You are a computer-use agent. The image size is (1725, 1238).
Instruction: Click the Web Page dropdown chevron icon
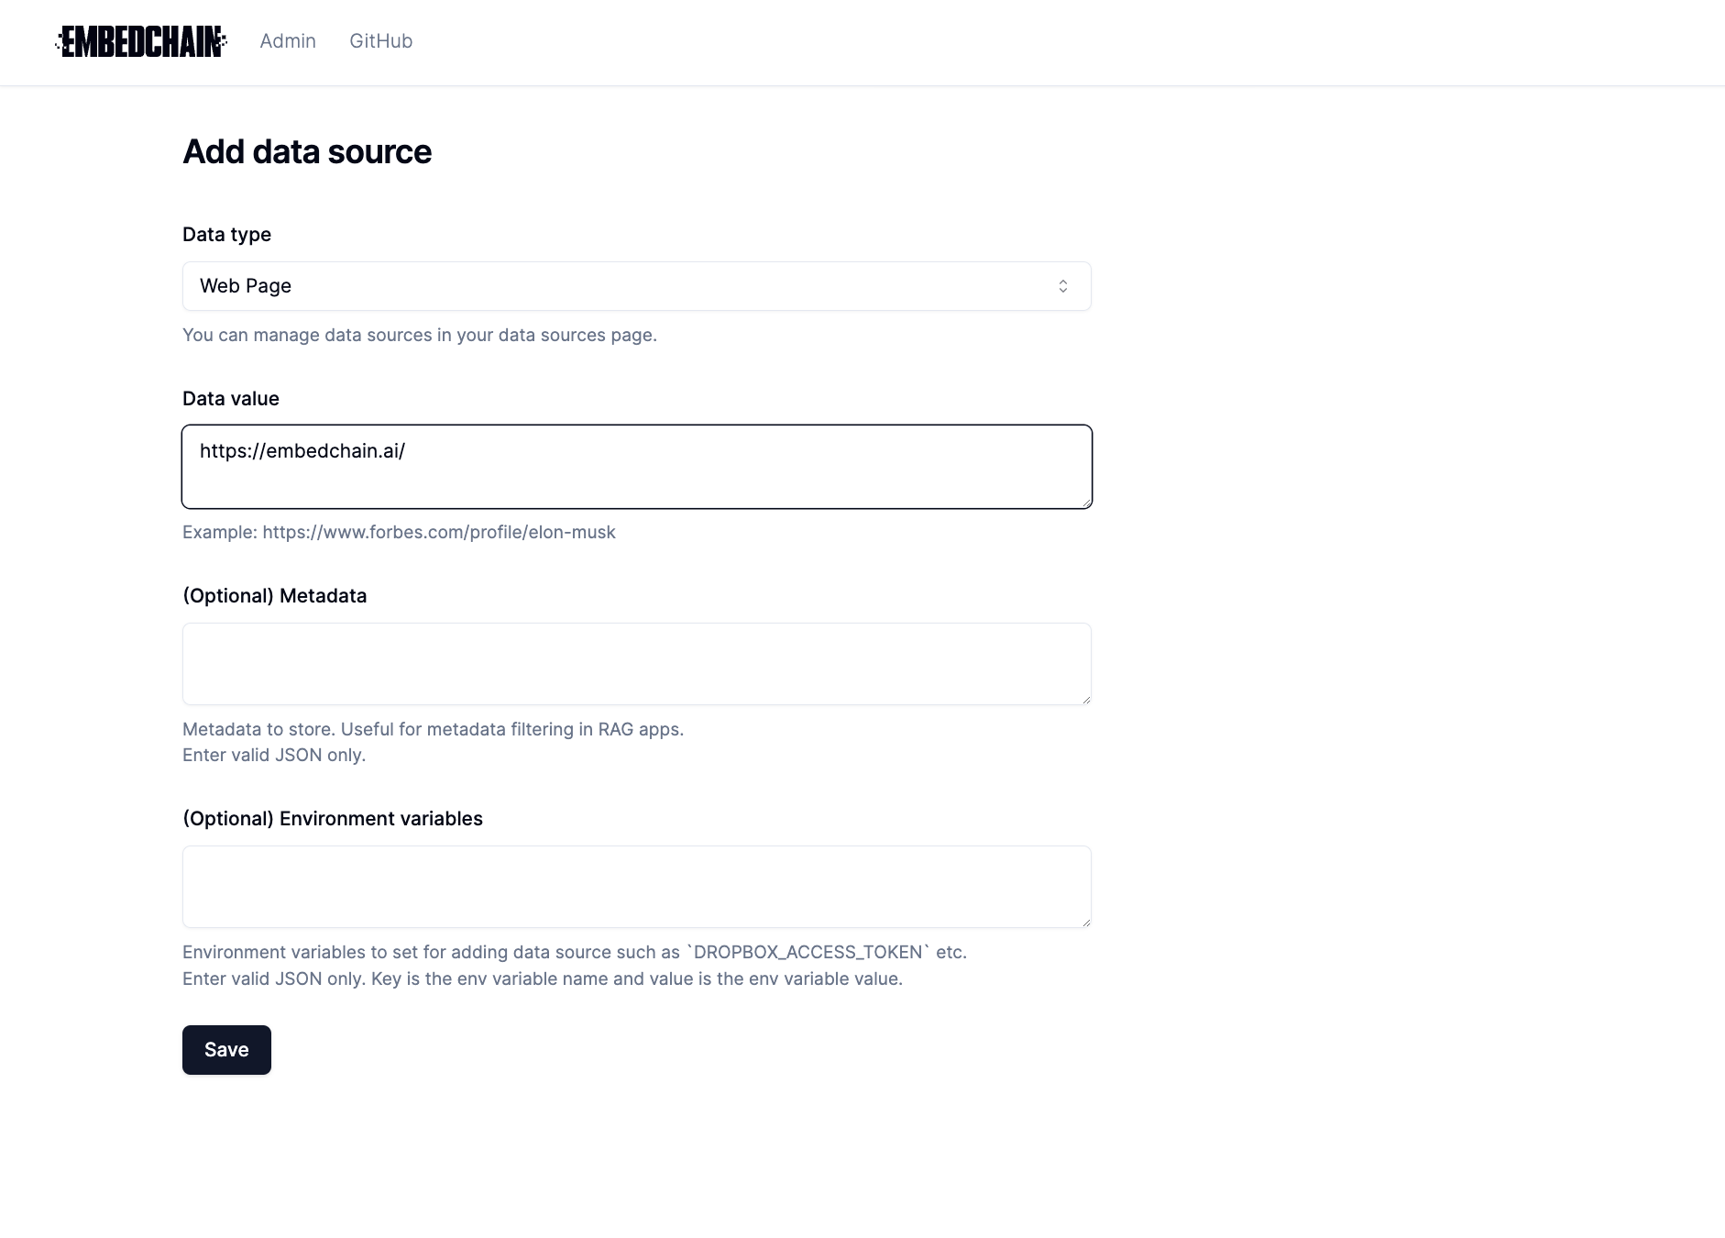[1063, 286]
